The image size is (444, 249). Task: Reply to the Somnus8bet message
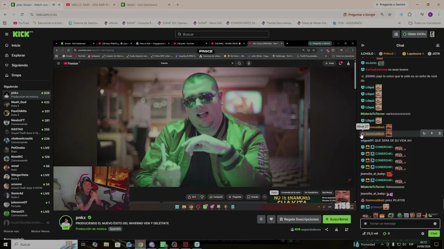coord(424,133)
